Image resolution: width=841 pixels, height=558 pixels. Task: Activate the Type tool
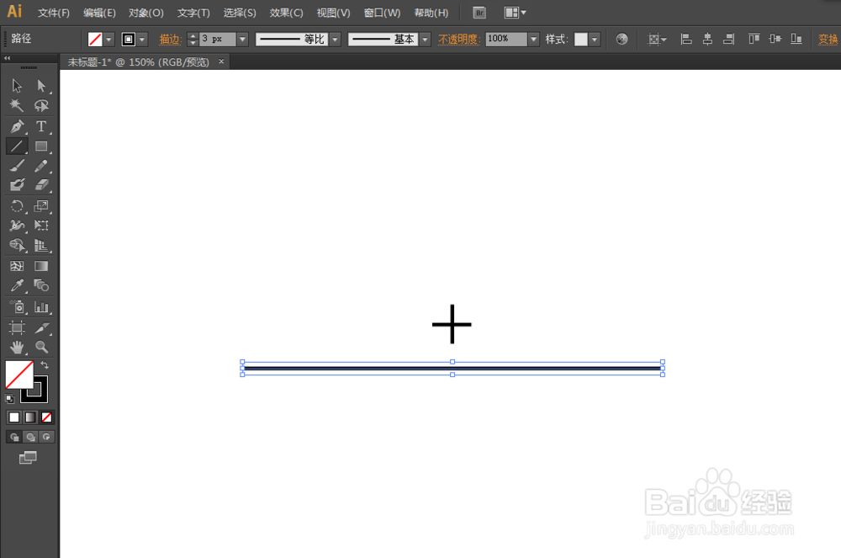click(40, 126)
